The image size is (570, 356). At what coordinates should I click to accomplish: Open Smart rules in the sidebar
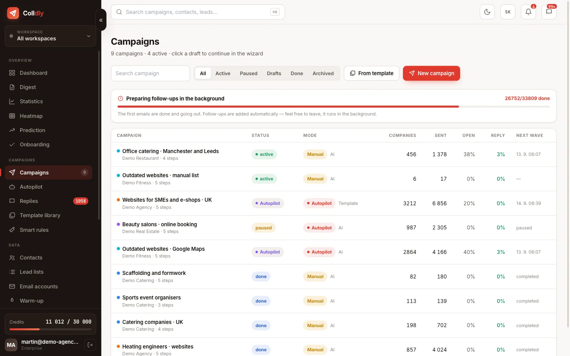pos(48,230)
